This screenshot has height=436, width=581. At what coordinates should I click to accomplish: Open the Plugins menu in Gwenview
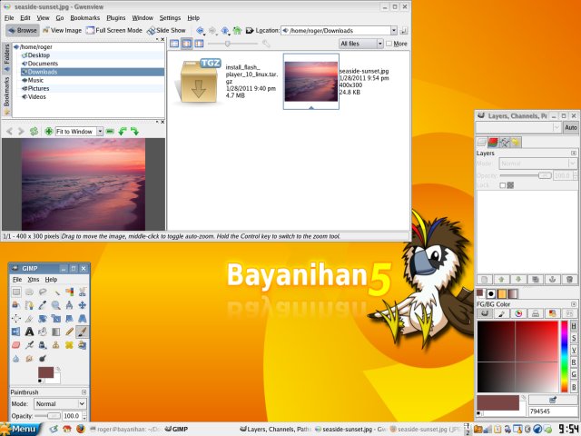tap(115, 17)
